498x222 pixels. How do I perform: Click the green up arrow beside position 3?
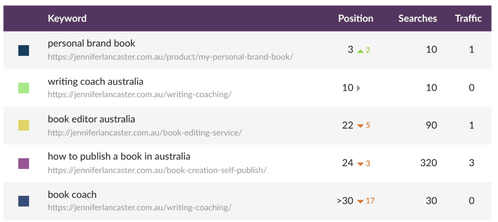coord(360,51)
